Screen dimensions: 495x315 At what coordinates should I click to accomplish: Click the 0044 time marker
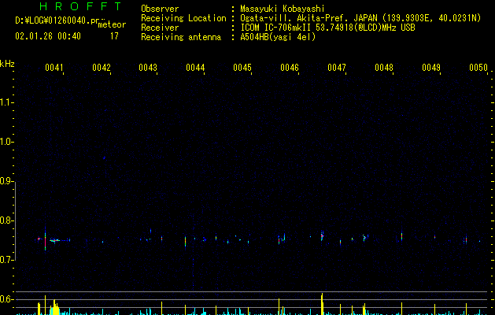[x=195, y=68]
